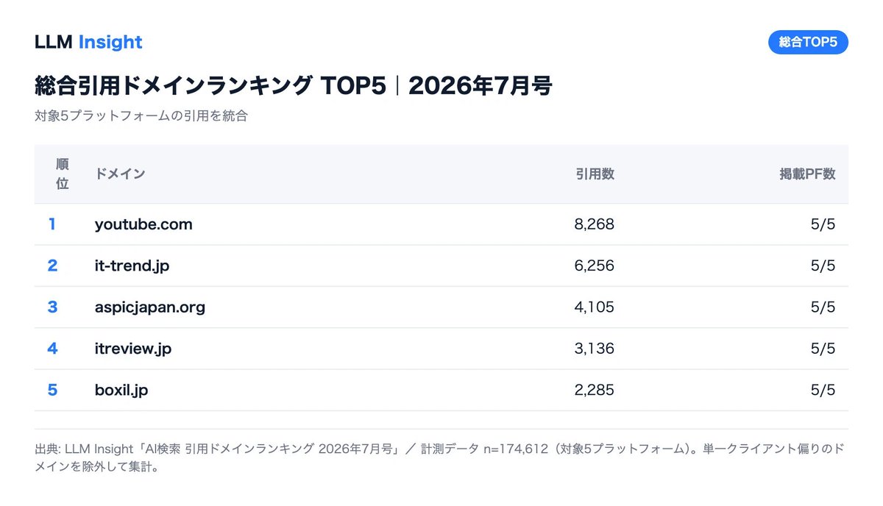Click rank number 5
Viewport: 883px width, 506px height.
point(52,390)
